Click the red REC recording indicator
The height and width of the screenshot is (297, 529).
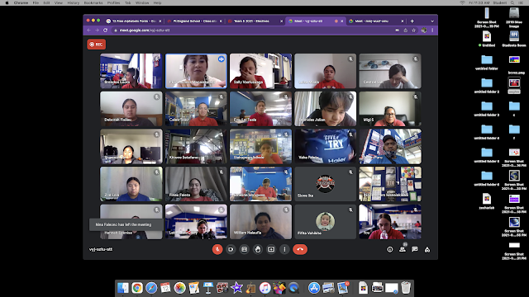point(97,44)
